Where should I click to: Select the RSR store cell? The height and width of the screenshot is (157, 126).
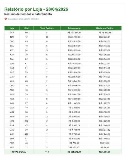[x=12, y=125]
